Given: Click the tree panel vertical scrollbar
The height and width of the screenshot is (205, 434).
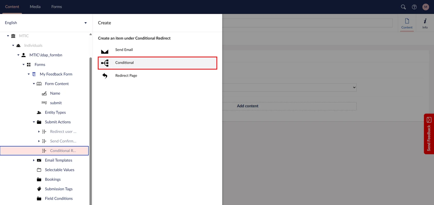Looking at the screenshot, I should tap(91, 129).
